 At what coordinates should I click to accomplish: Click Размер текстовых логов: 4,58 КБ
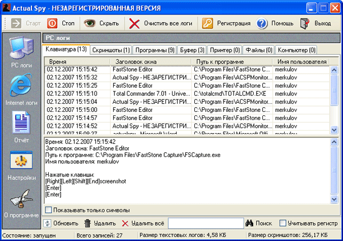point(183,235)
